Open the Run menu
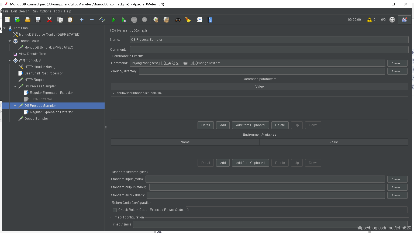 click(34, 11)
